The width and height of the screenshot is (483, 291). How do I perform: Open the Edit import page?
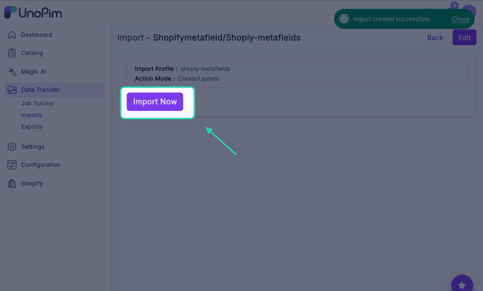point(464,38)
